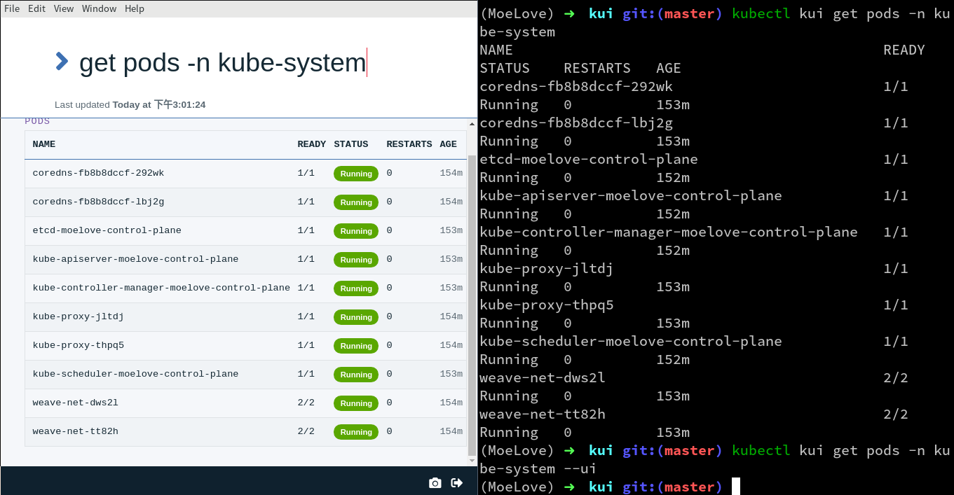
Task: Click the exit icon in bottom bar
Action: point(457,482)
